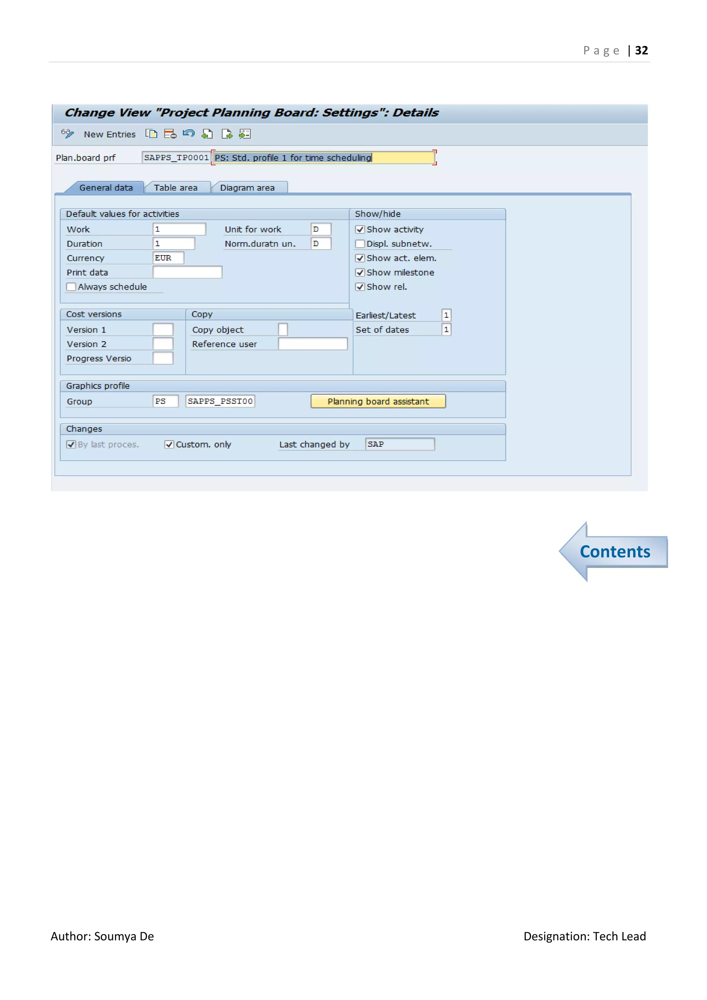Go to the next entry icon

pos(226,134)
